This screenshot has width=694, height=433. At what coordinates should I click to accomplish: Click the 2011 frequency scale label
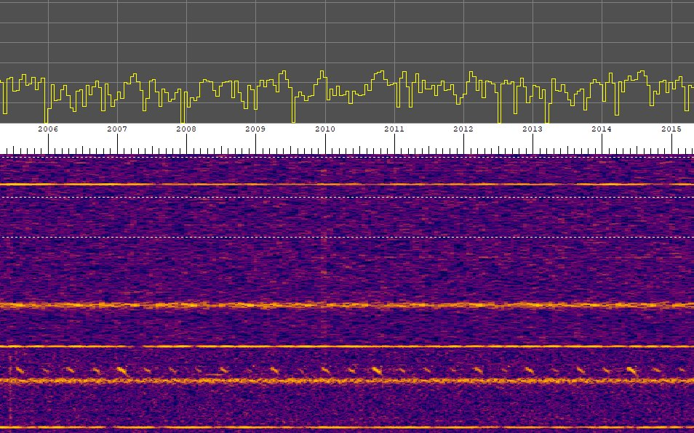click(394, 129)
